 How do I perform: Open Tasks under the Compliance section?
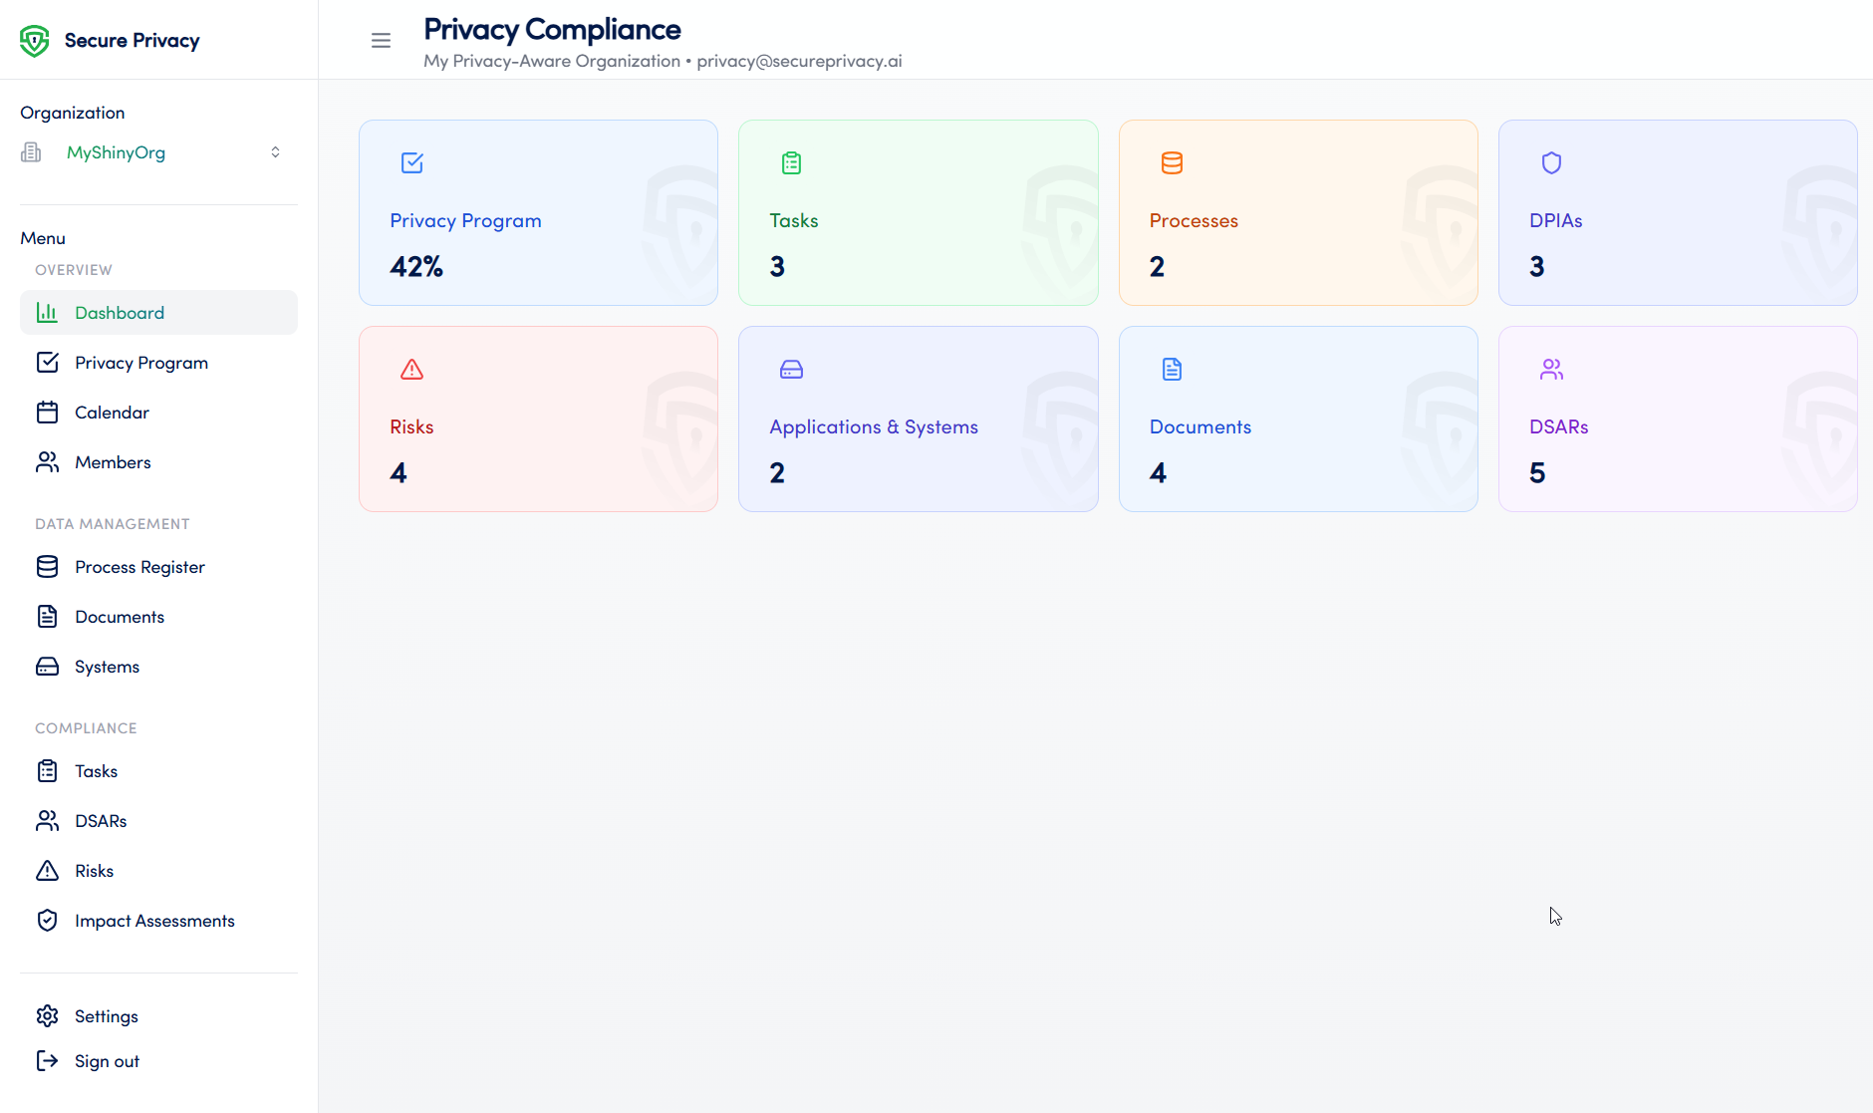click(x=96, y=770)
